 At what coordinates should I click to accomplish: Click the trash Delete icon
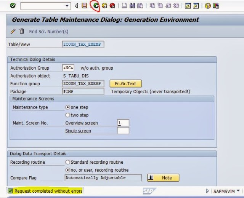coord(22,31)
